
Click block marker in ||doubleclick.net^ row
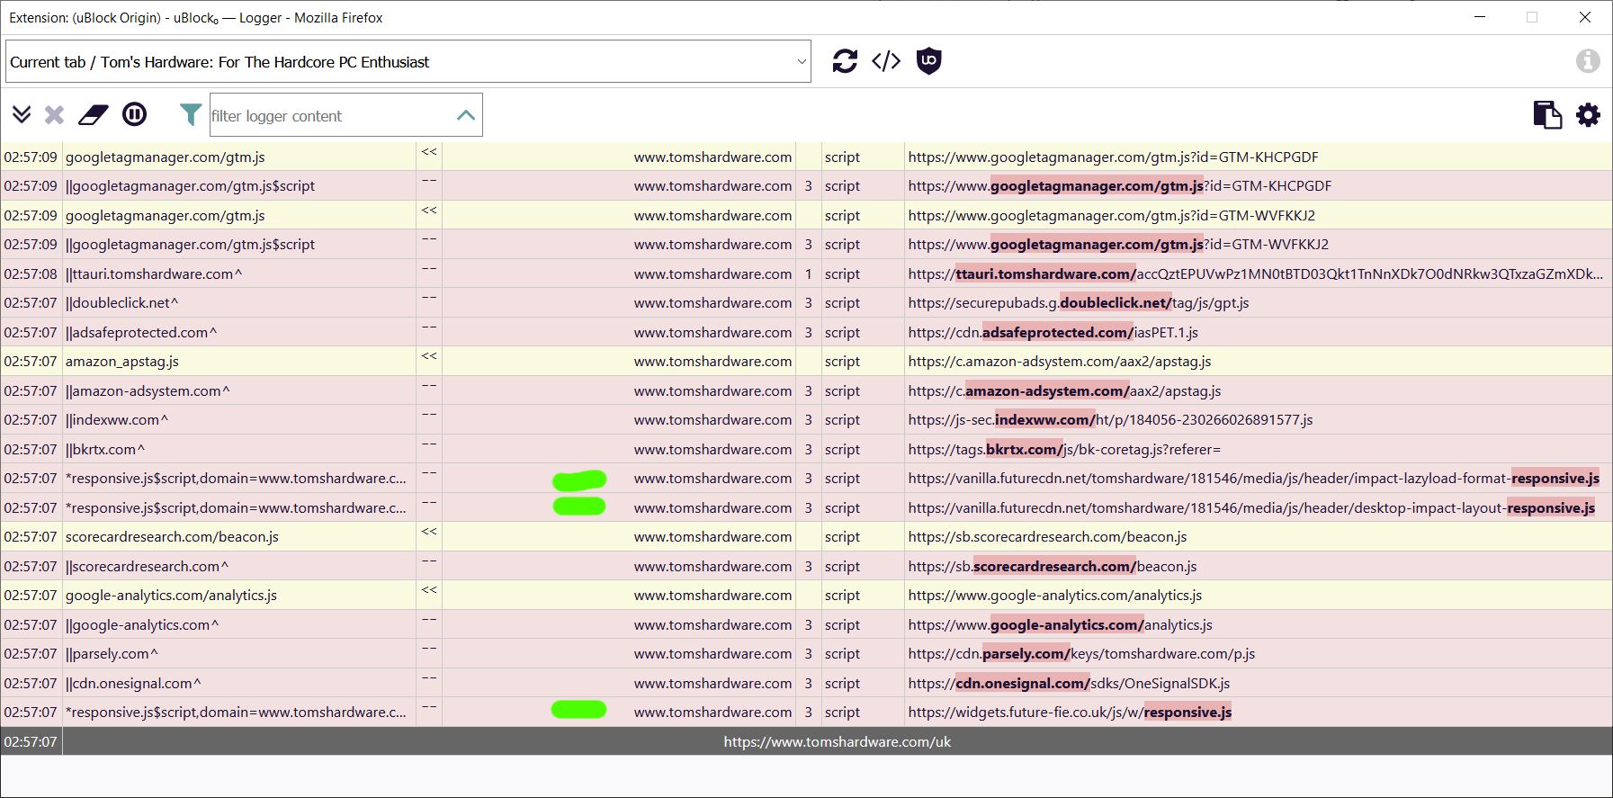pos(429,303)
